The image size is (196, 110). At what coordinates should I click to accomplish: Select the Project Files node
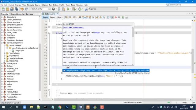coord(13,61)
